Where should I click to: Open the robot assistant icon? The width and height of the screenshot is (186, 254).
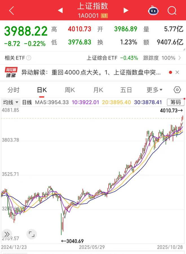click(x=153, y=10)
